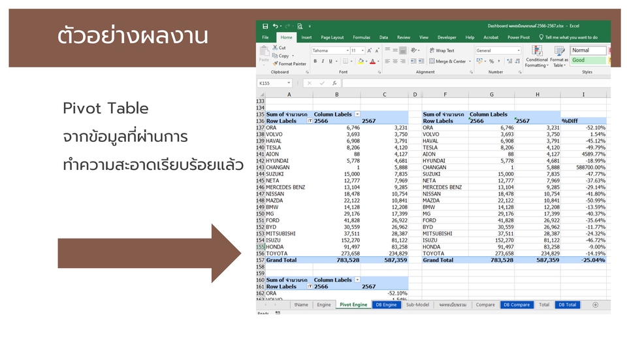Open the File menu
627x353 pixels.
266,37
